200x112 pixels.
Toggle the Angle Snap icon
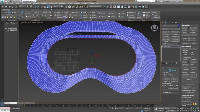(77, 7)
